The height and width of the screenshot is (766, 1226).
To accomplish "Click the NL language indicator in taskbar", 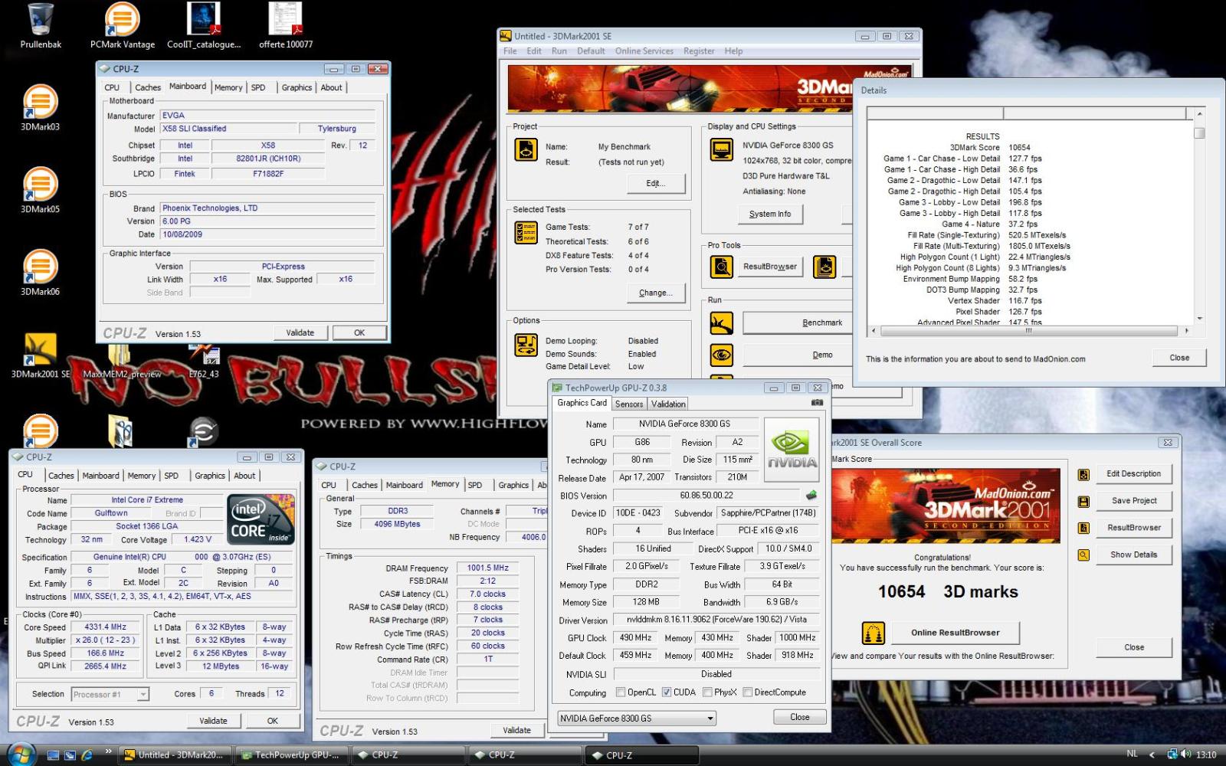I will point(1132,755).
